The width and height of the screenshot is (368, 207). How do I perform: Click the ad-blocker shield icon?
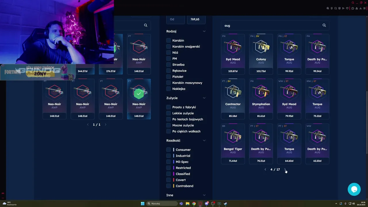coord(339,8)
